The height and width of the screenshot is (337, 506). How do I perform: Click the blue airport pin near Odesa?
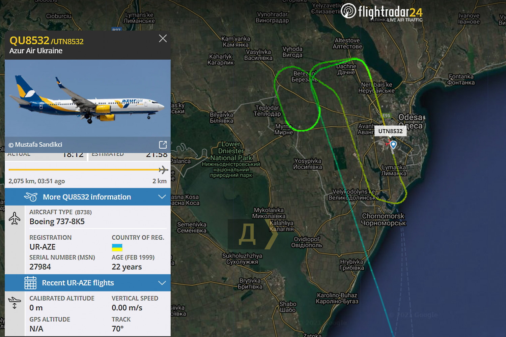click(x=393, y=145)
